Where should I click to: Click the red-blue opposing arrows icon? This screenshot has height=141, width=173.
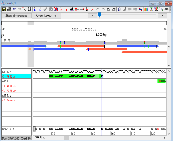140,9
